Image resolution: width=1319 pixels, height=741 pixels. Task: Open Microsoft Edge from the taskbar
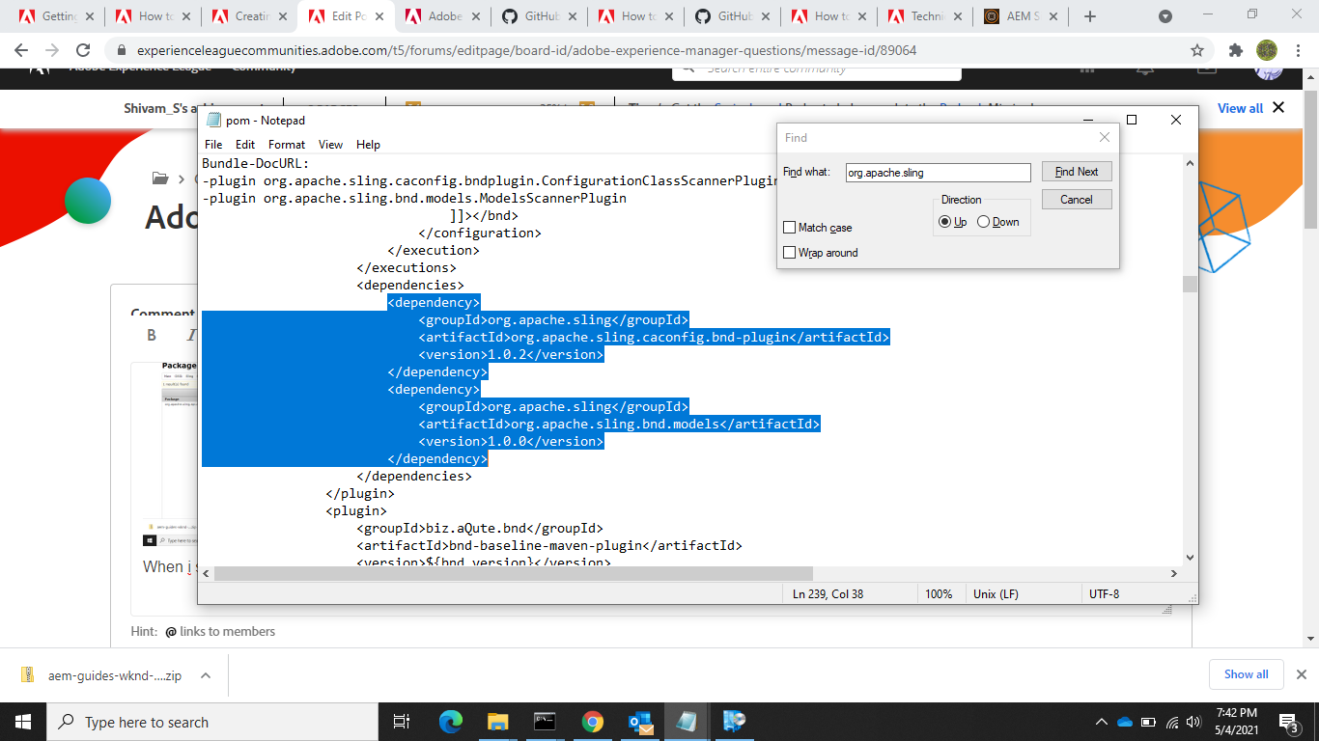click(x=451, y=721)
